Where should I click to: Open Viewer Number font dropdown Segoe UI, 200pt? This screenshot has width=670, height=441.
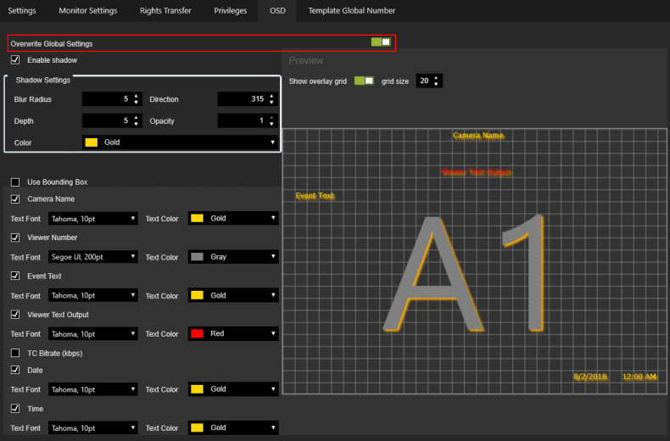pyautogui.click(x=92, y=257)
